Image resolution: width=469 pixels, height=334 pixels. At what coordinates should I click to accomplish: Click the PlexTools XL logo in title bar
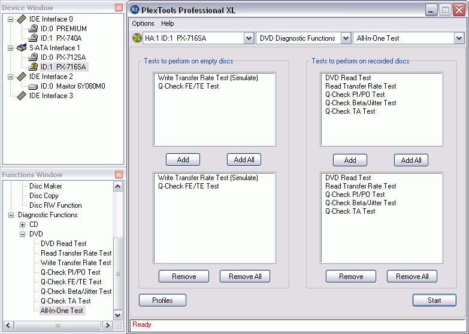135,10
